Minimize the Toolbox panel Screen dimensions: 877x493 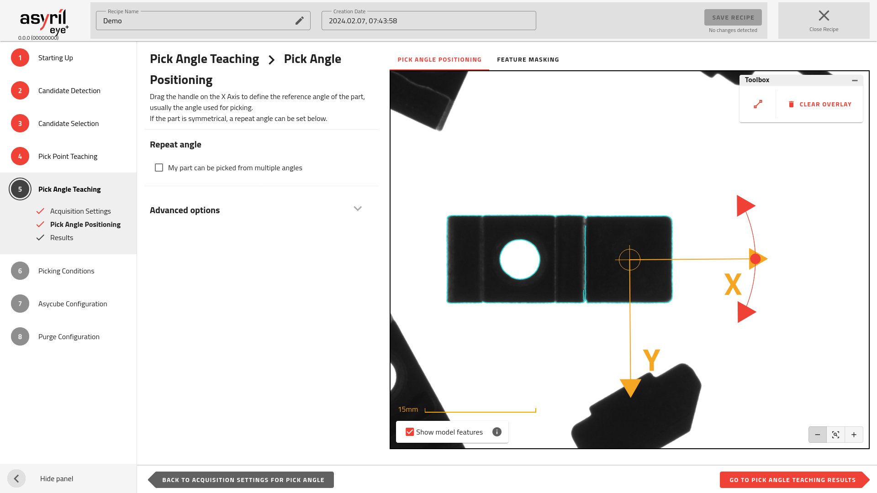(854, 80)
